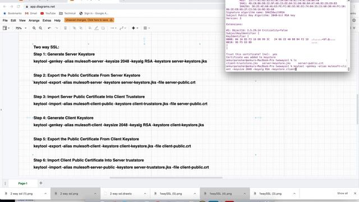This screenshot has height=202, width=359.
Task: Expand options for 1waySSL (3).png download
Action: click(294, 194)
